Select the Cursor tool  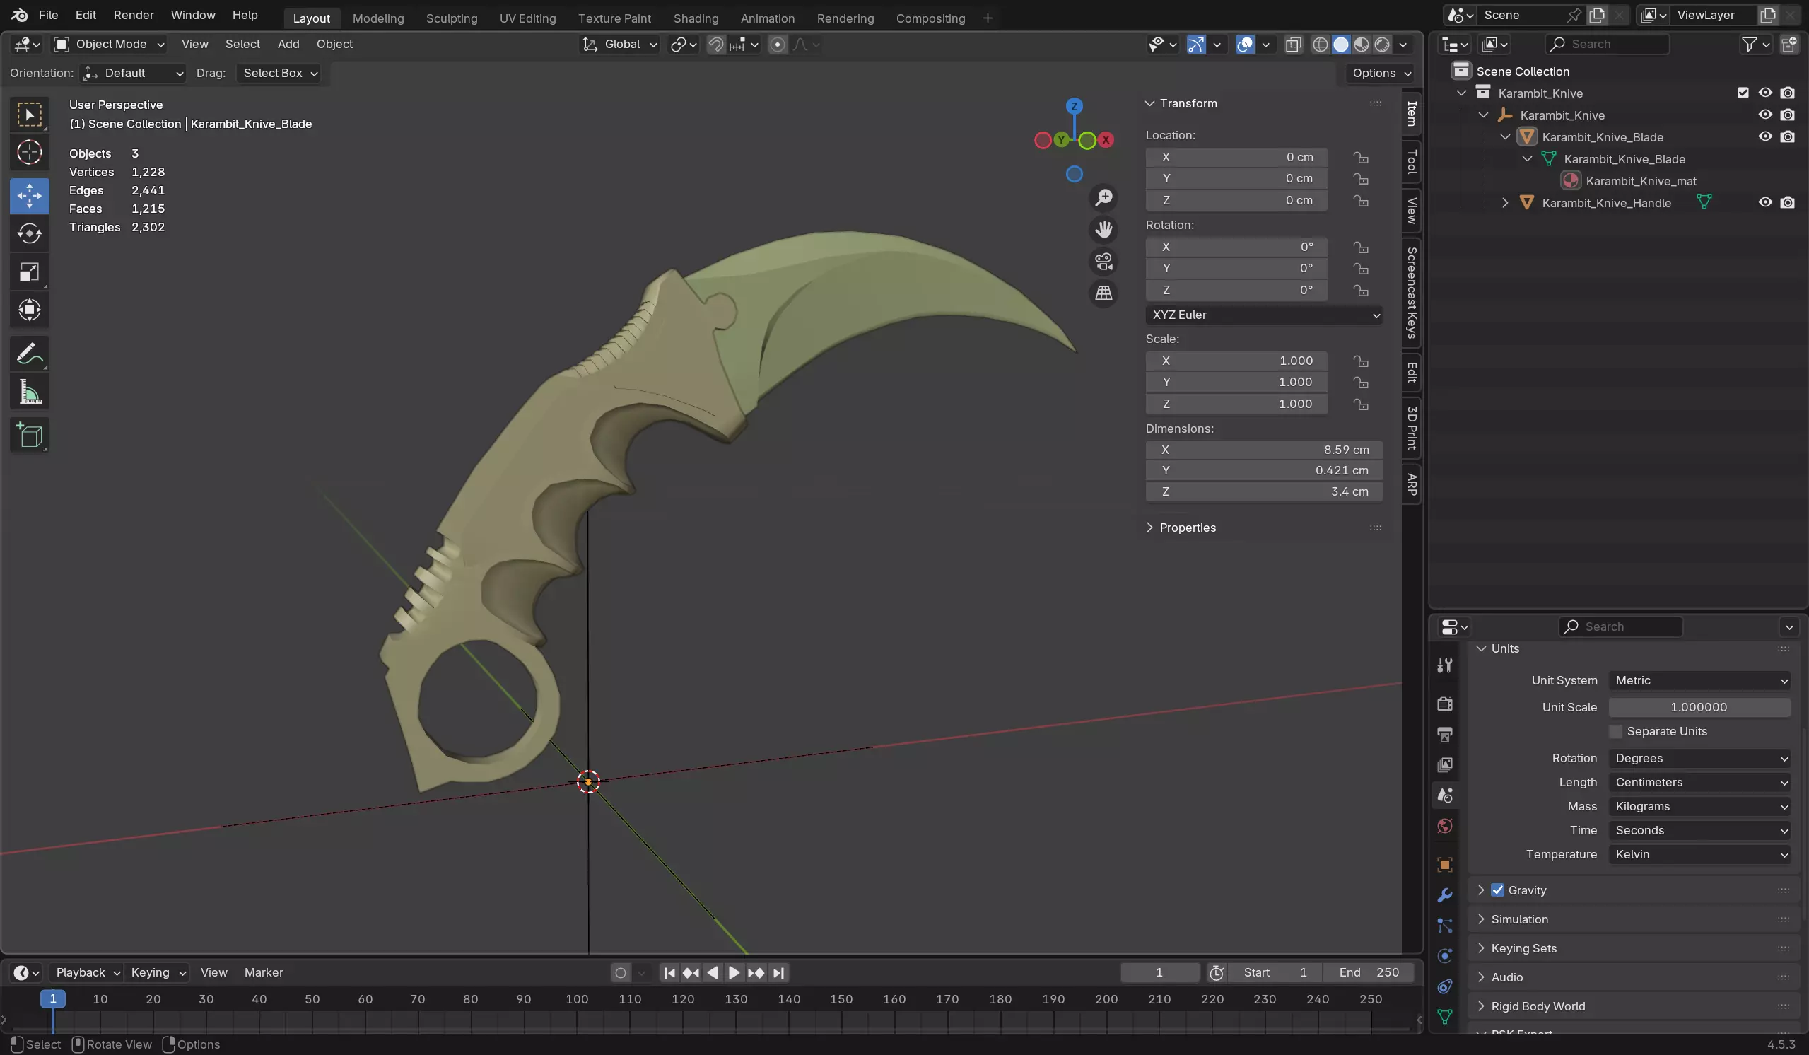30,152
